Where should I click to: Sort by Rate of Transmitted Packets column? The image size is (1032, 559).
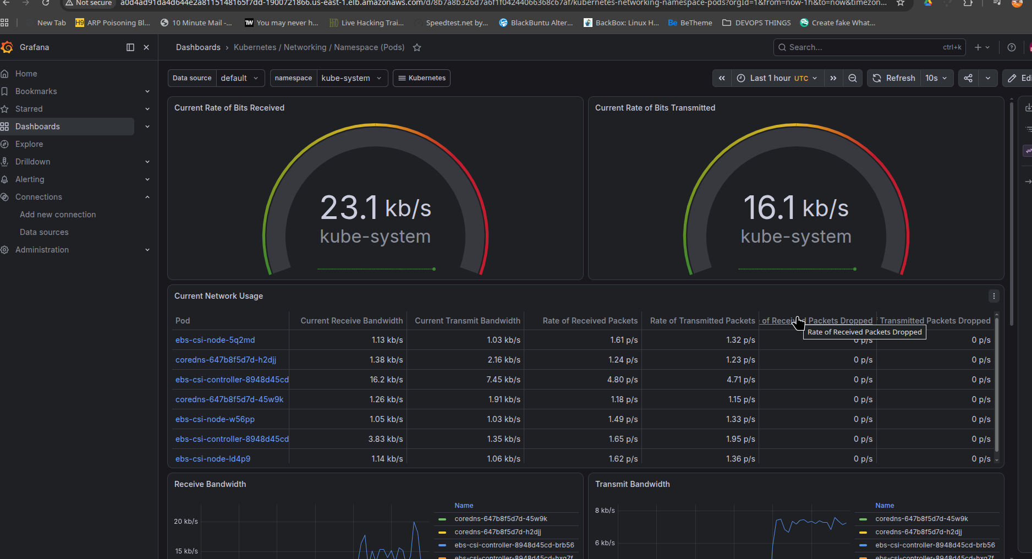coord(702,321)
